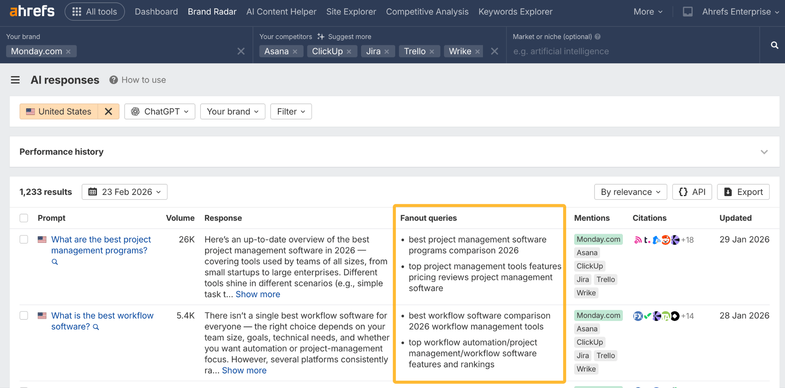The height and width of the screenshot is (388, 785).
Task: Click the search magnifier in the header
Action: click(x=774, y=45)
